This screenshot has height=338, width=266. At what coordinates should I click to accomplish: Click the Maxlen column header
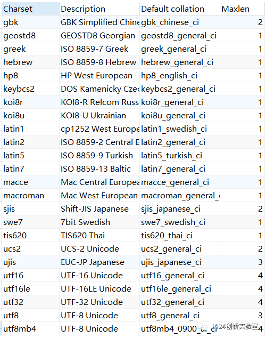[x=242, y=9]
